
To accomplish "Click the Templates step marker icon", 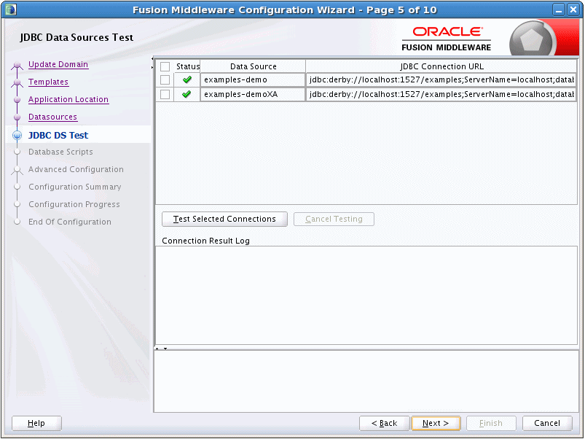I will [x=17, y=82].
